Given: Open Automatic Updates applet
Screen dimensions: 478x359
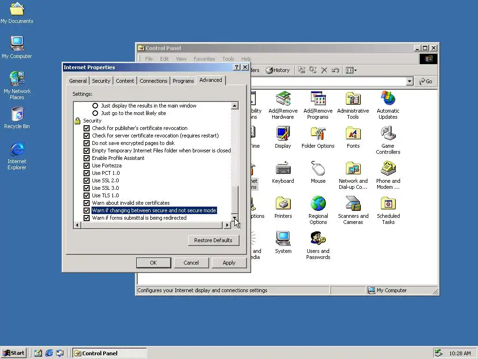Looking at the screenshot, I should (388, 105).
